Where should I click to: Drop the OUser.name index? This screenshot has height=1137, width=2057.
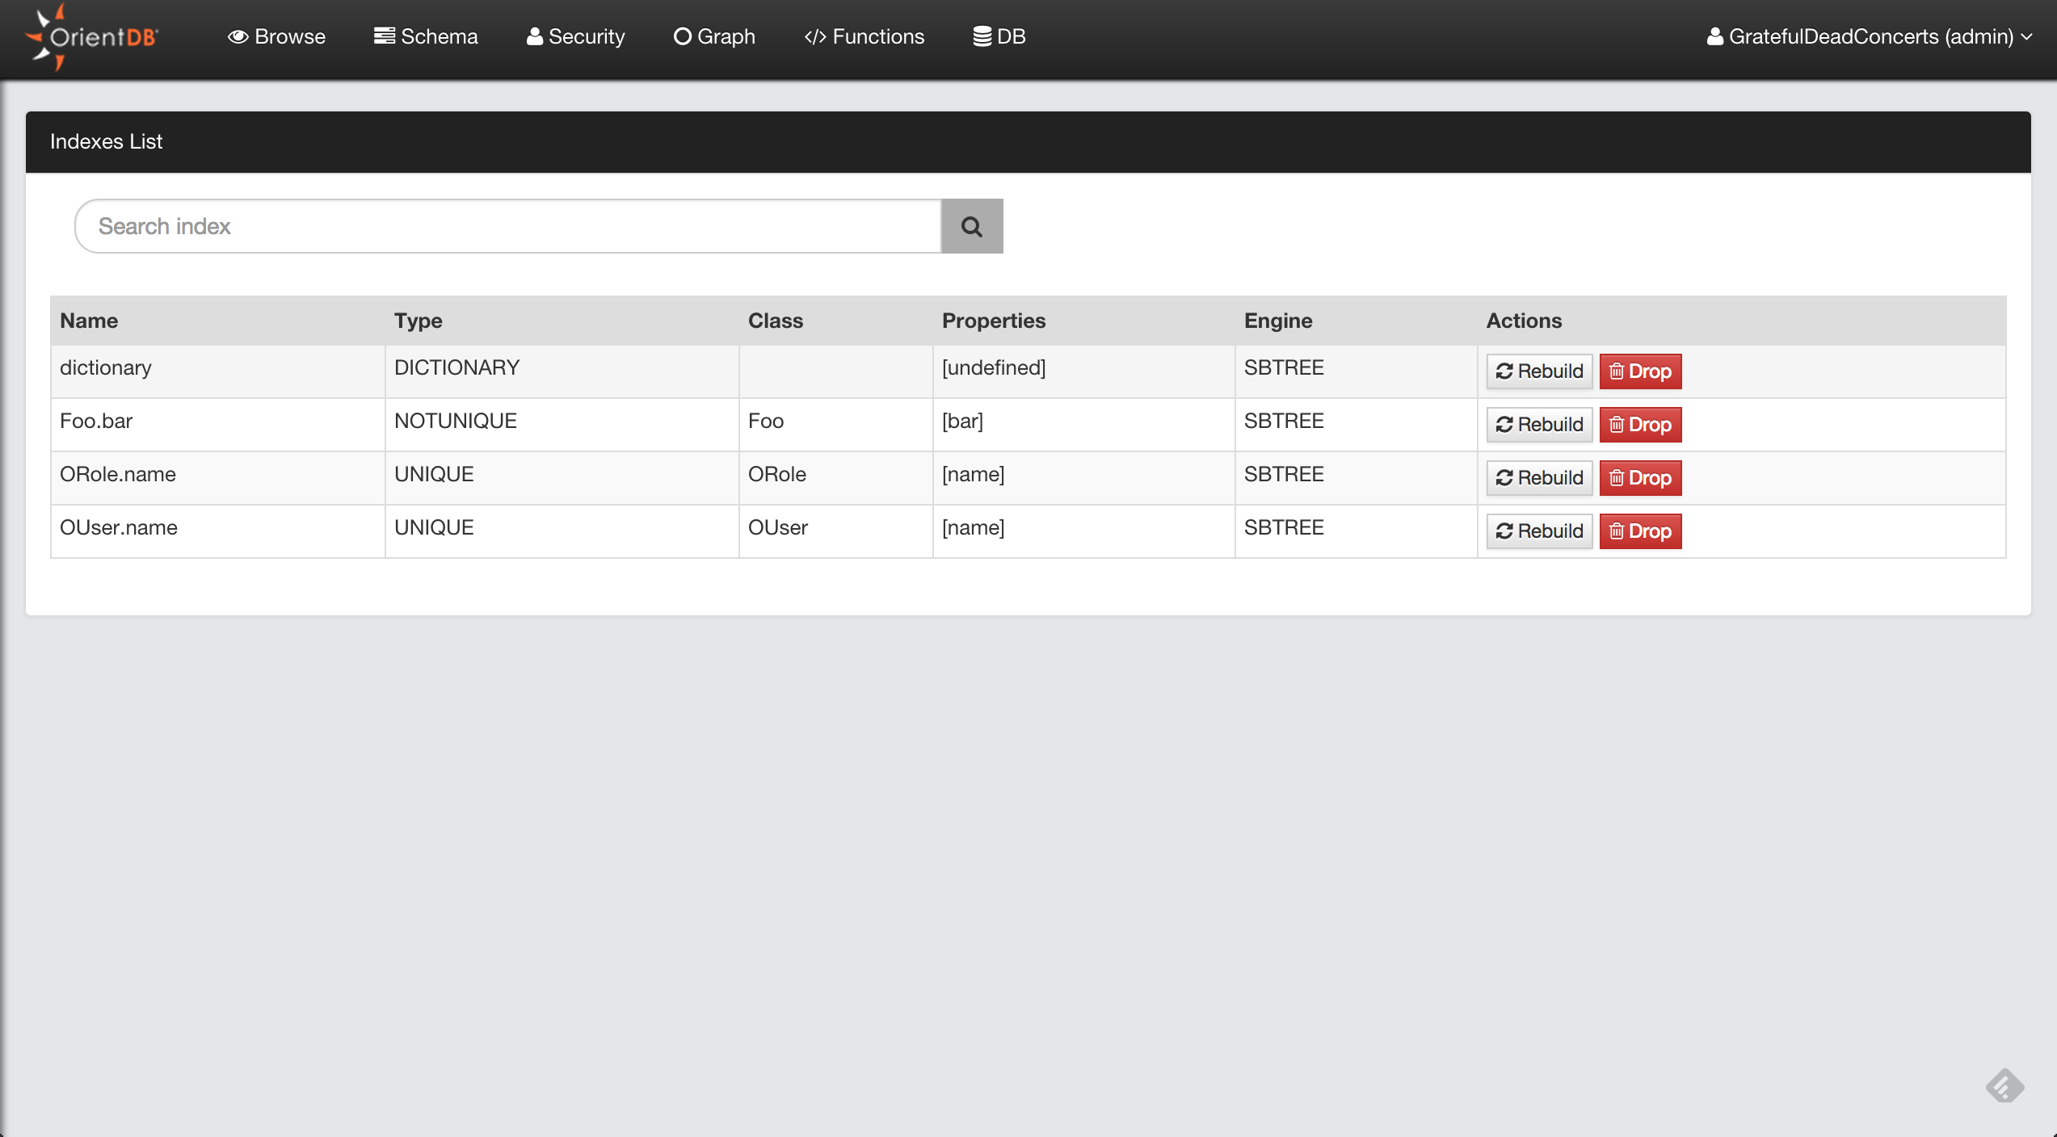tap(1640, 531)
